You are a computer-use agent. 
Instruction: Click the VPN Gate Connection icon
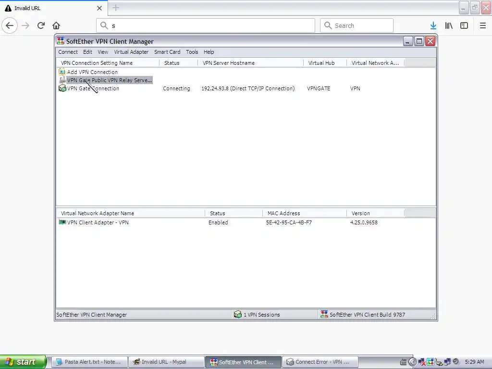pyautogui.click(x=62, y=88)
